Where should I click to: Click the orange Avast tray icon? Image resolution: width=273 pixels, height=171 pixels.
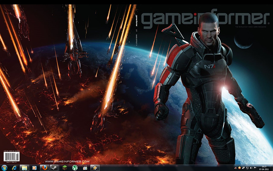(239, 168)
